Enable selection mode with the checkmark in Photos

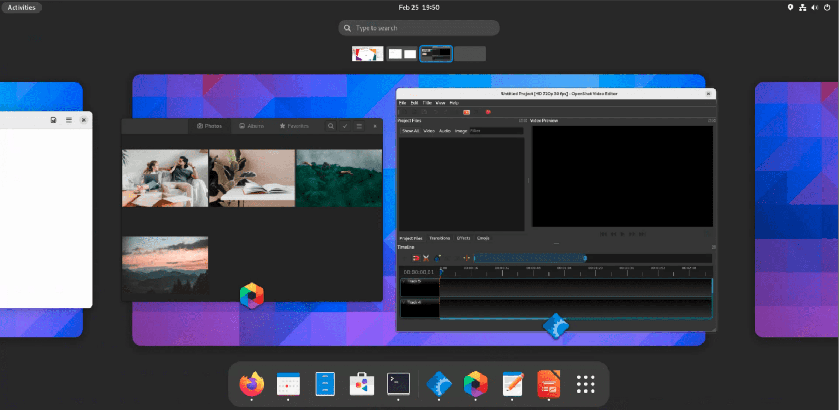[345, 126]
